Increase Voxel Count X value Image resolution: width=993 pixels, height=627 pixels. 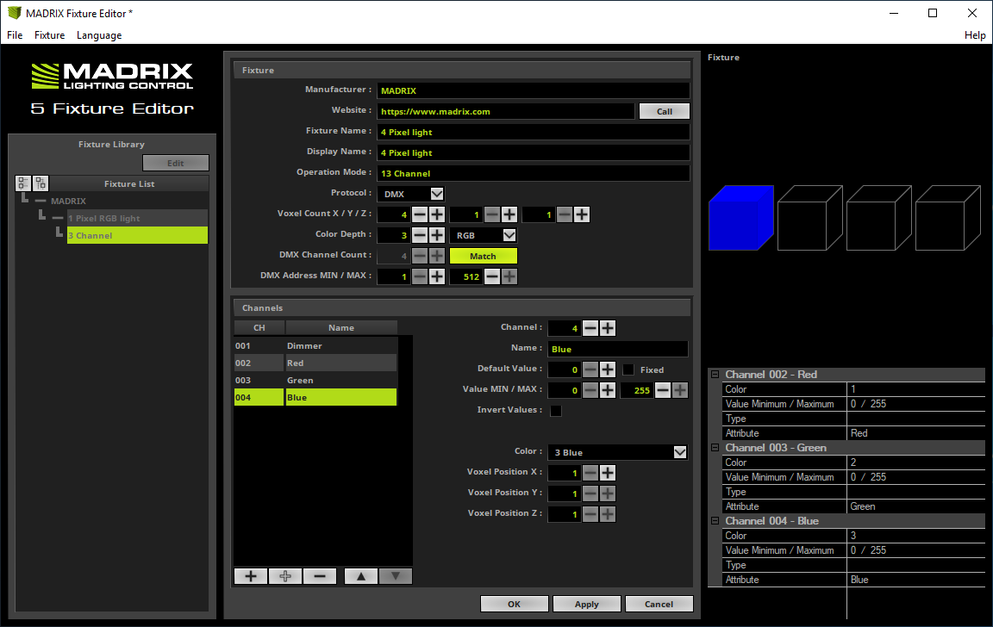(437, 214)
